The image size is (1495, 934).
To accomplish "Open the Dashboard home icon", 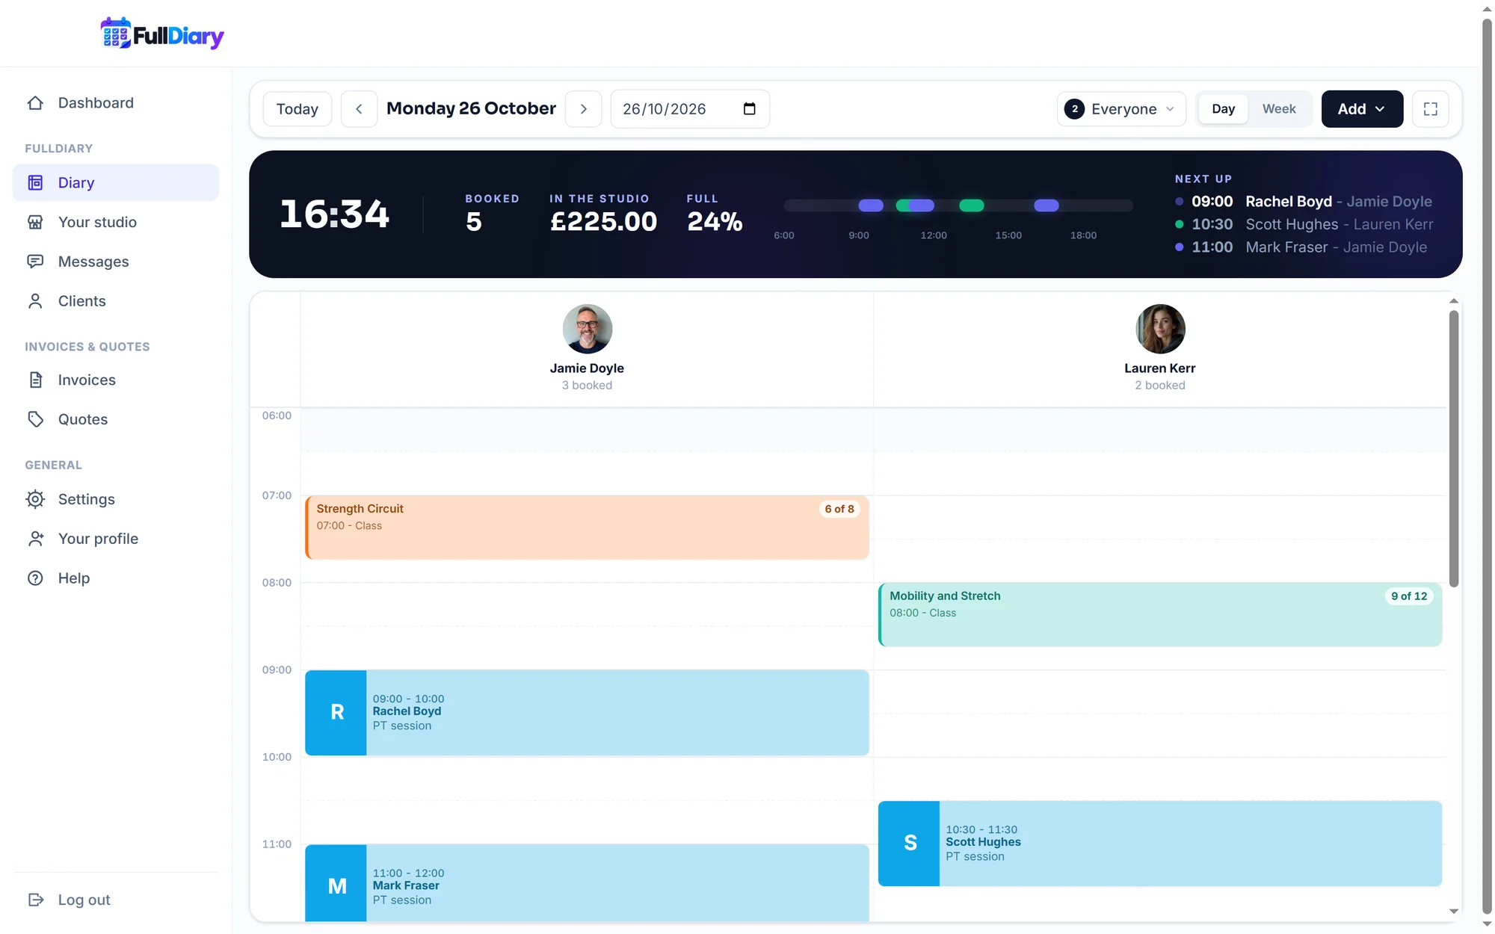I will [x=35, y=103].
